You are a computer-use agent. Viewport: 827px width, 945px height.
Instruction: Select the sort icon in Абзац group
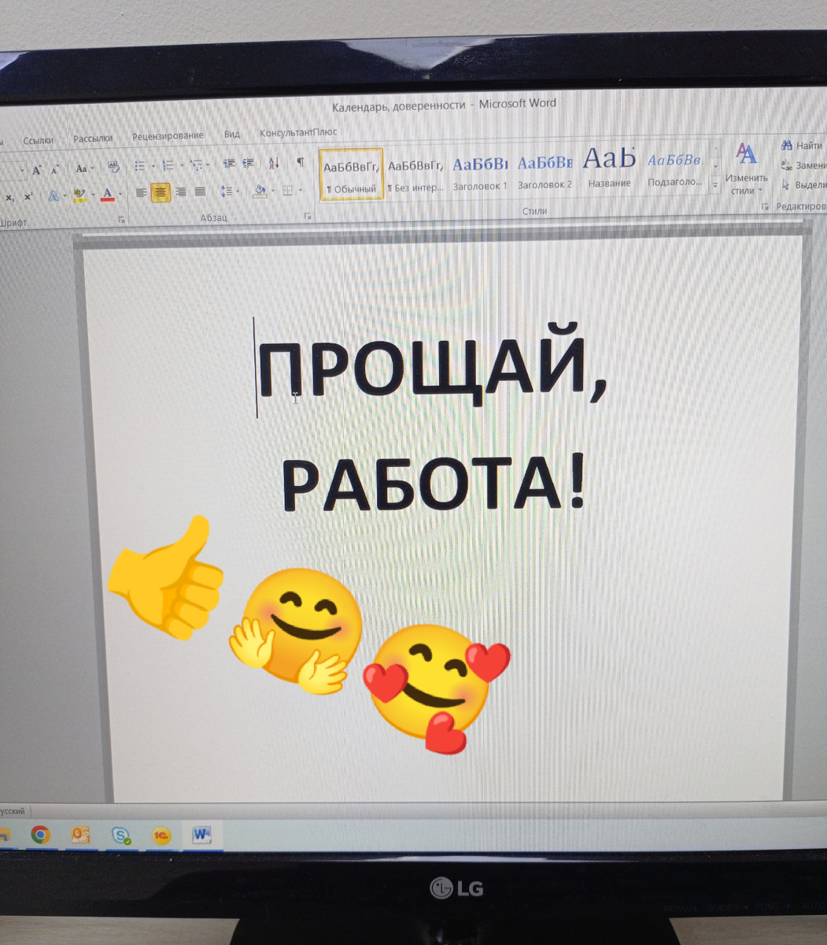tap(273, 164)
